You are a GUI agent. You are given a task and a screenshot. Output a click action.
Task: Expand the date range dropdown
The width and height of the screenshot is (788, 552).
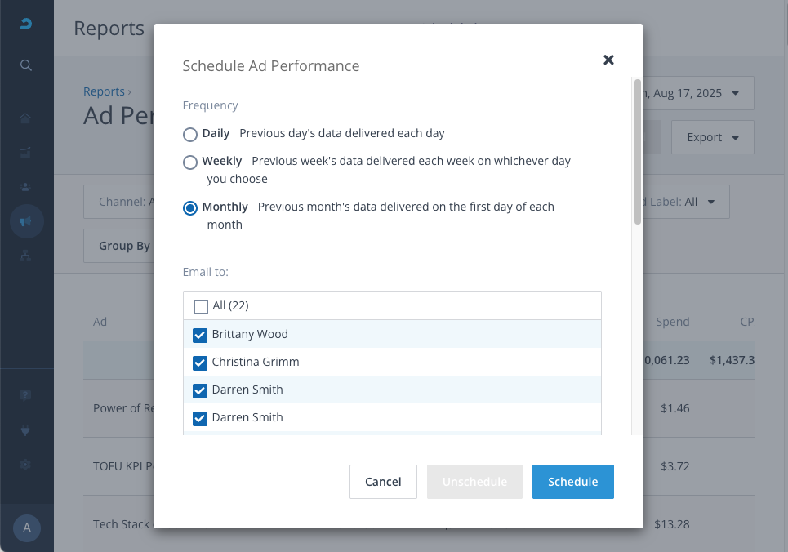(699, 93)
